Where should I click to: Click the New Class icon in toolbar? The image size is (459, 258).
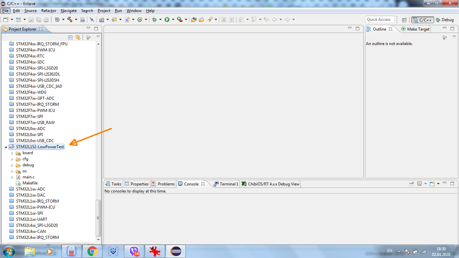click(139, 20)
